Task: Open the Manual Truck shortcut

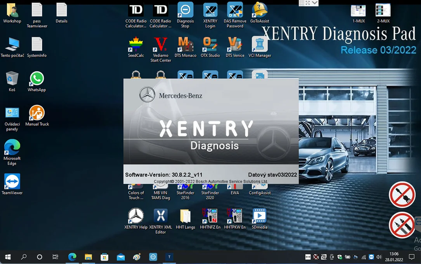Action: [x=37, y=116]
